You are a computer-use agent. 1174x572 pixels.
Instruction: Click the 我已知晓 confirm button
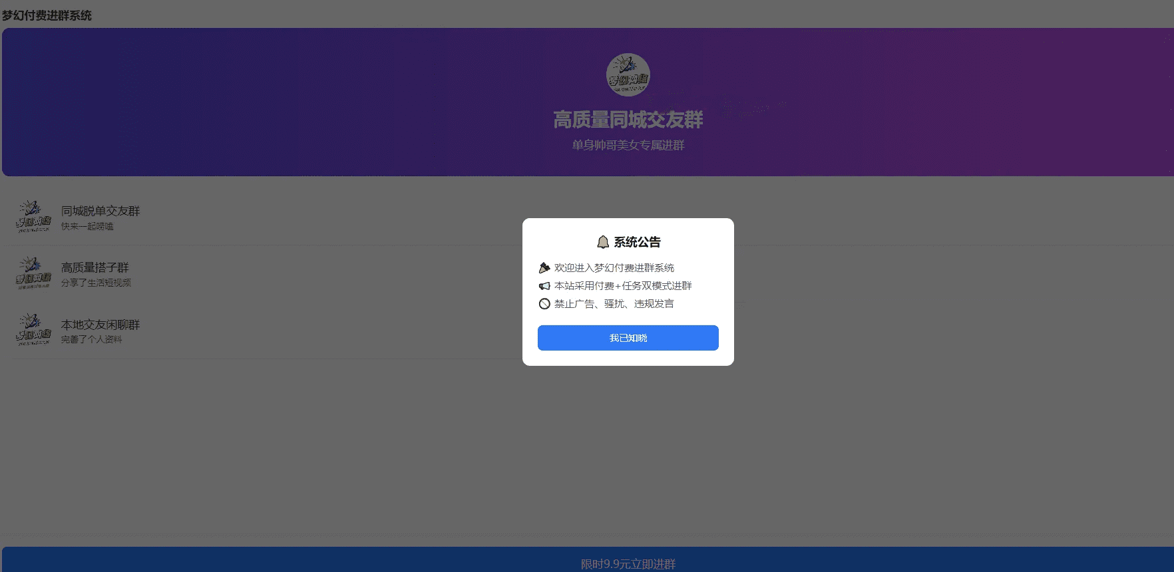(628, 338)
